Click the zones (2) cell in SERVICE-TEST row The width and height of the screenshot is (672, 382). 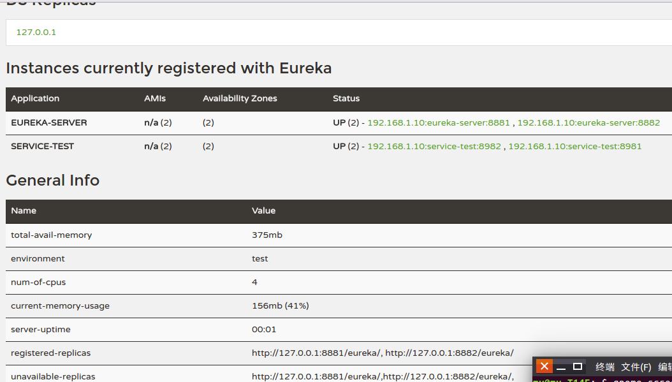tap(208, 146)
